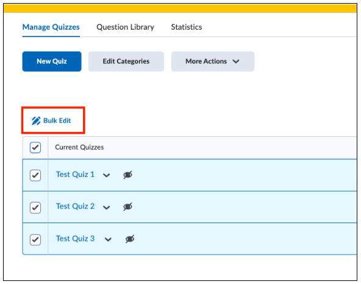This screenshot has height=284, width=361.
Task: Click the Bulk Edit pencil icon
Action: [x=36, y=121]
